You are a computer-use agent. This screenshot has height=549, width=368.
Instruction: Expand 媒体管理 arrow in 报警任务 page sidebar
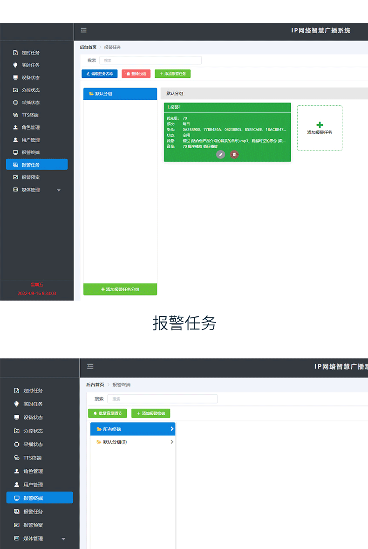pyautogui.click(x=59, y=190)
